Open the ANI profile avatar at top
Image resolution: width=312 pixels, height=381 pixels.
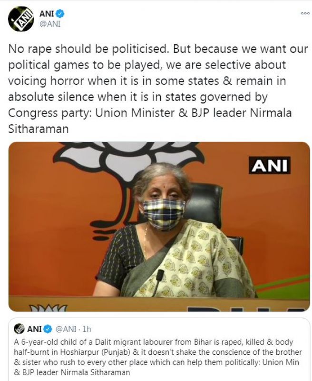[20, 19]
